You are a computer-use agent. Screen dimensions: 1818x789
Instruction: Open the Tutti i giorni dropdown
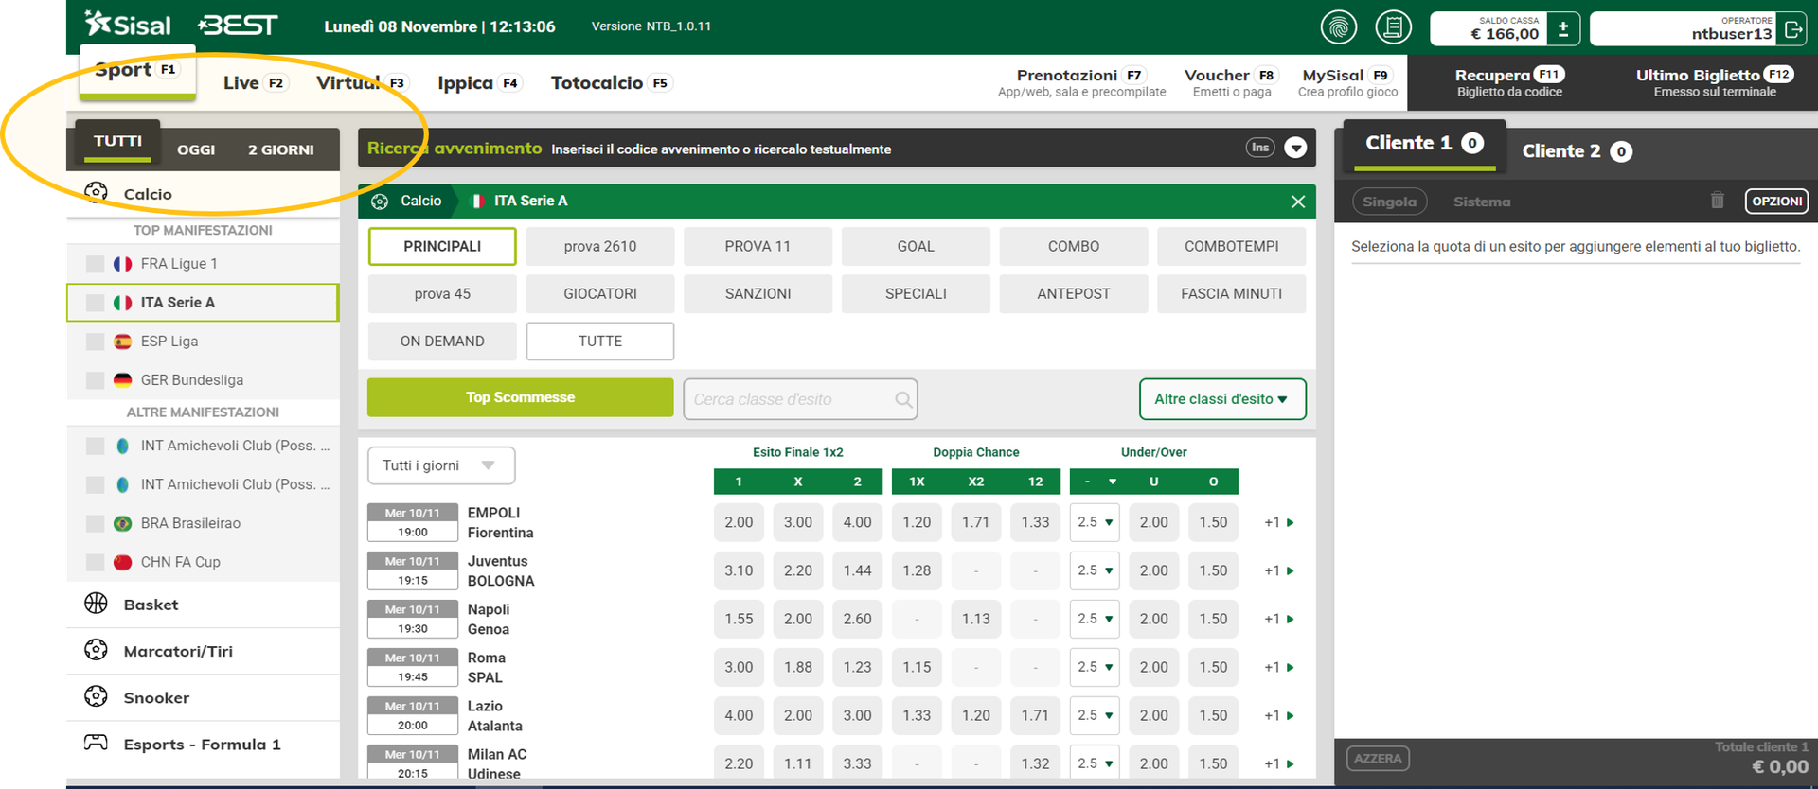tap(441, 465)
